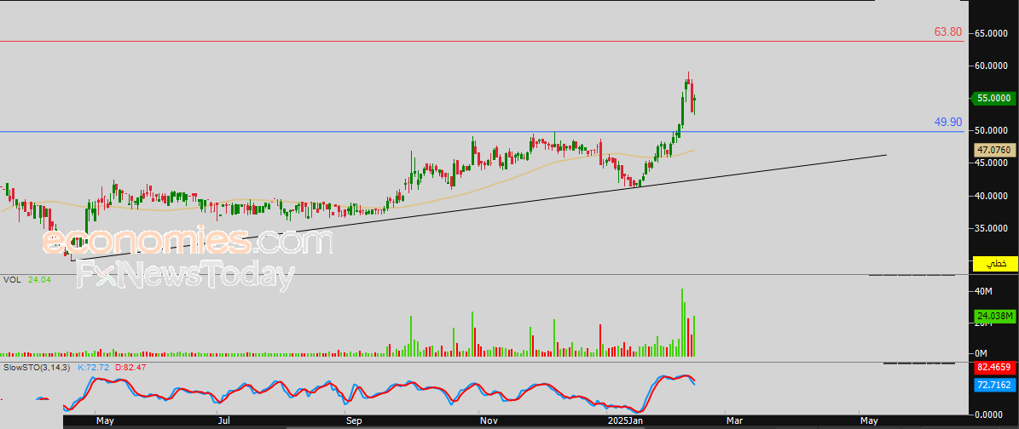The image size is (1019, 429).
Task: Click the FxNewsToday watermark logo
Action: 186,276
